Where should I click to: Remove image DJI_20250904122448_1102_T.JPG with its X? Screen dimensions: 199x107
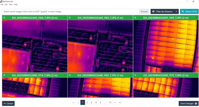(x=130, y=75)
